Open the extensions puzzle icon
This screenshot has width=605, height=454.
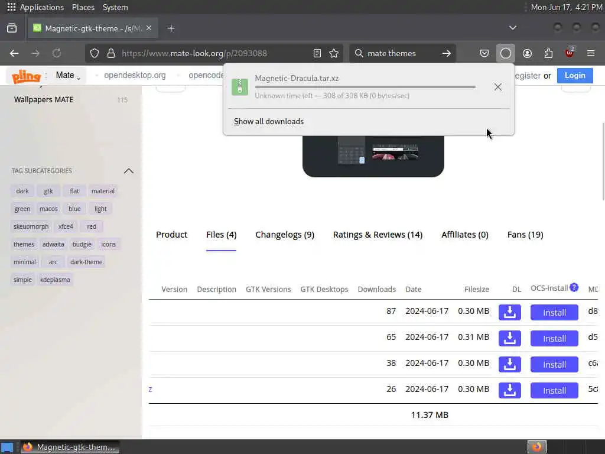coord(548,53)
